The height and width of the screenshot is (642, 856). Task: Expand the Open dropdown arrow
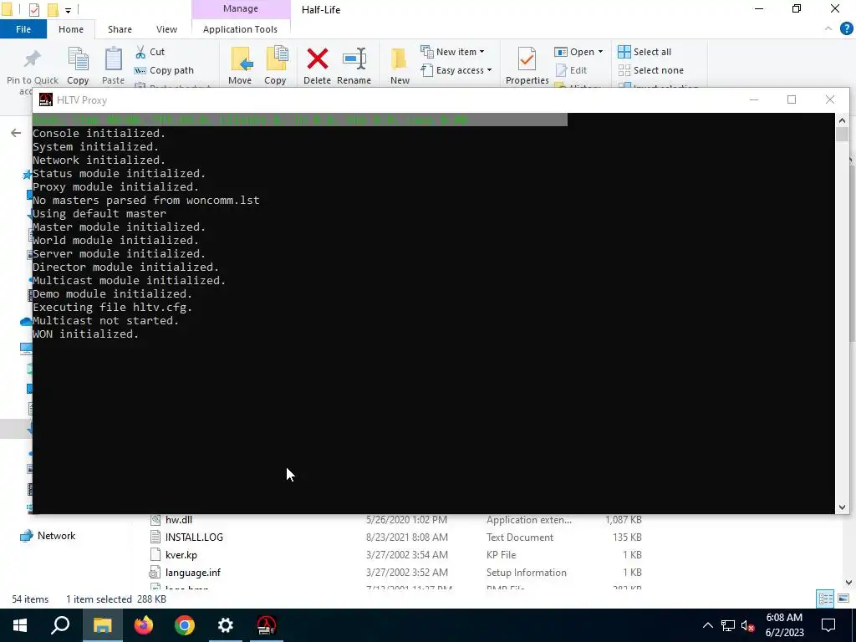[x=600, y=52]
